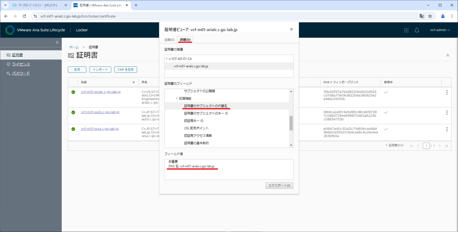The width and height of the screenshot is (458, 232).
Task: Go to the next page of certificates
Action: 440,146
